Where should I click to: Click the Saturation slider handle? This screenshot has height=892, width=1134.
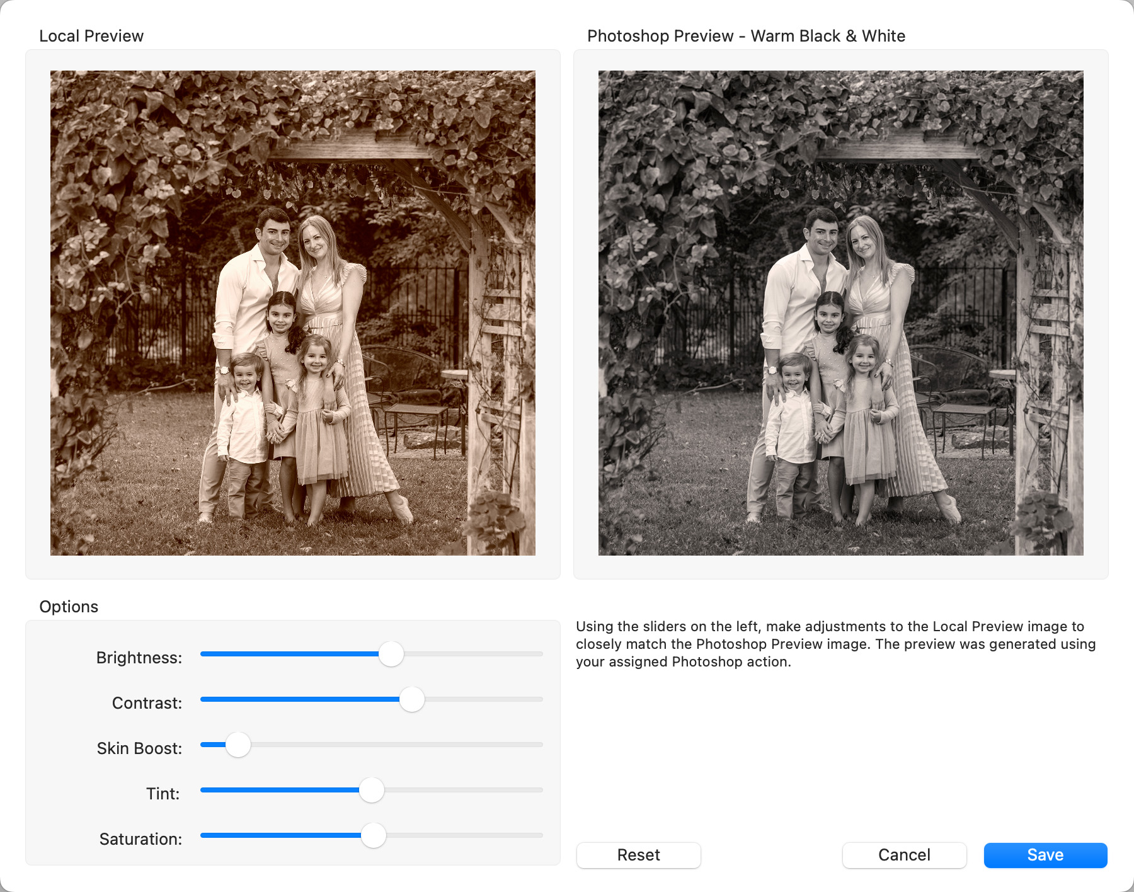click(374, 835)
